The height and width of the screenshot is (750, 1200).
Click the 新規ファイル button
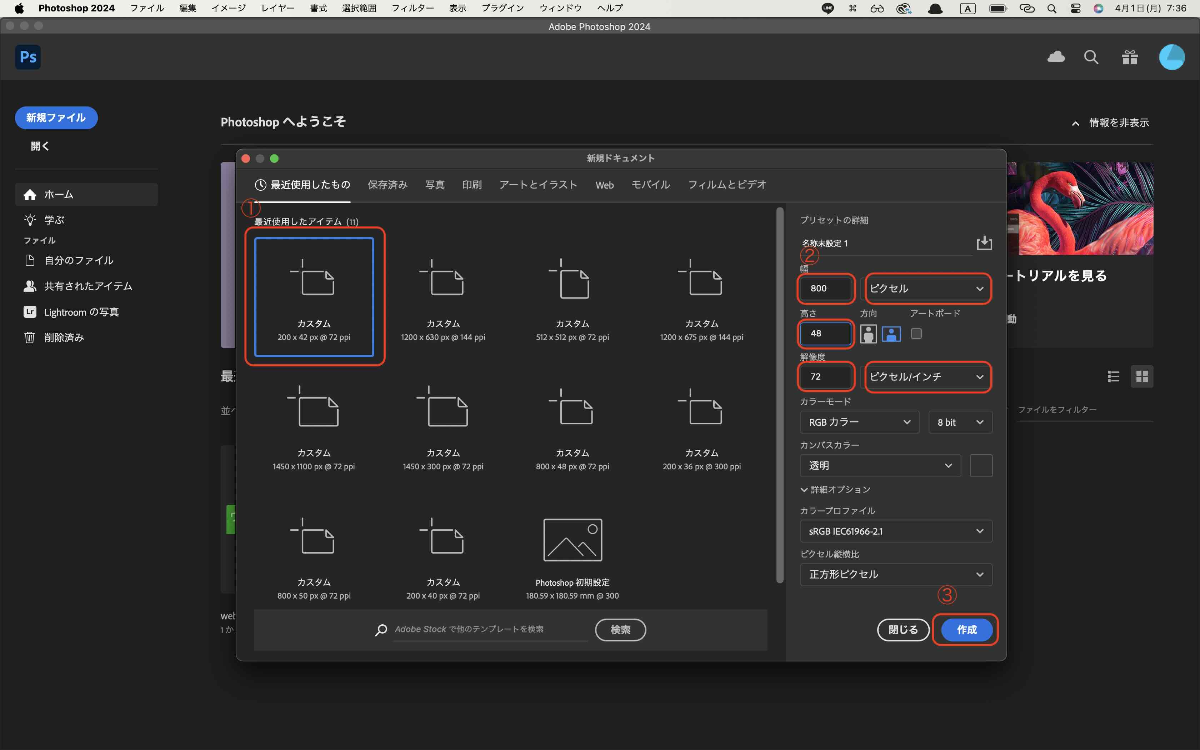56,118
